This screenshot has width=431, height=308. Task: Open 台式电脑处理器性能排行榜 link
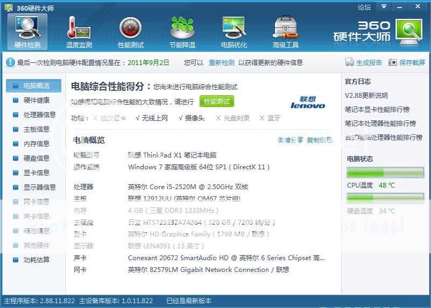click(x=384, y=137)
